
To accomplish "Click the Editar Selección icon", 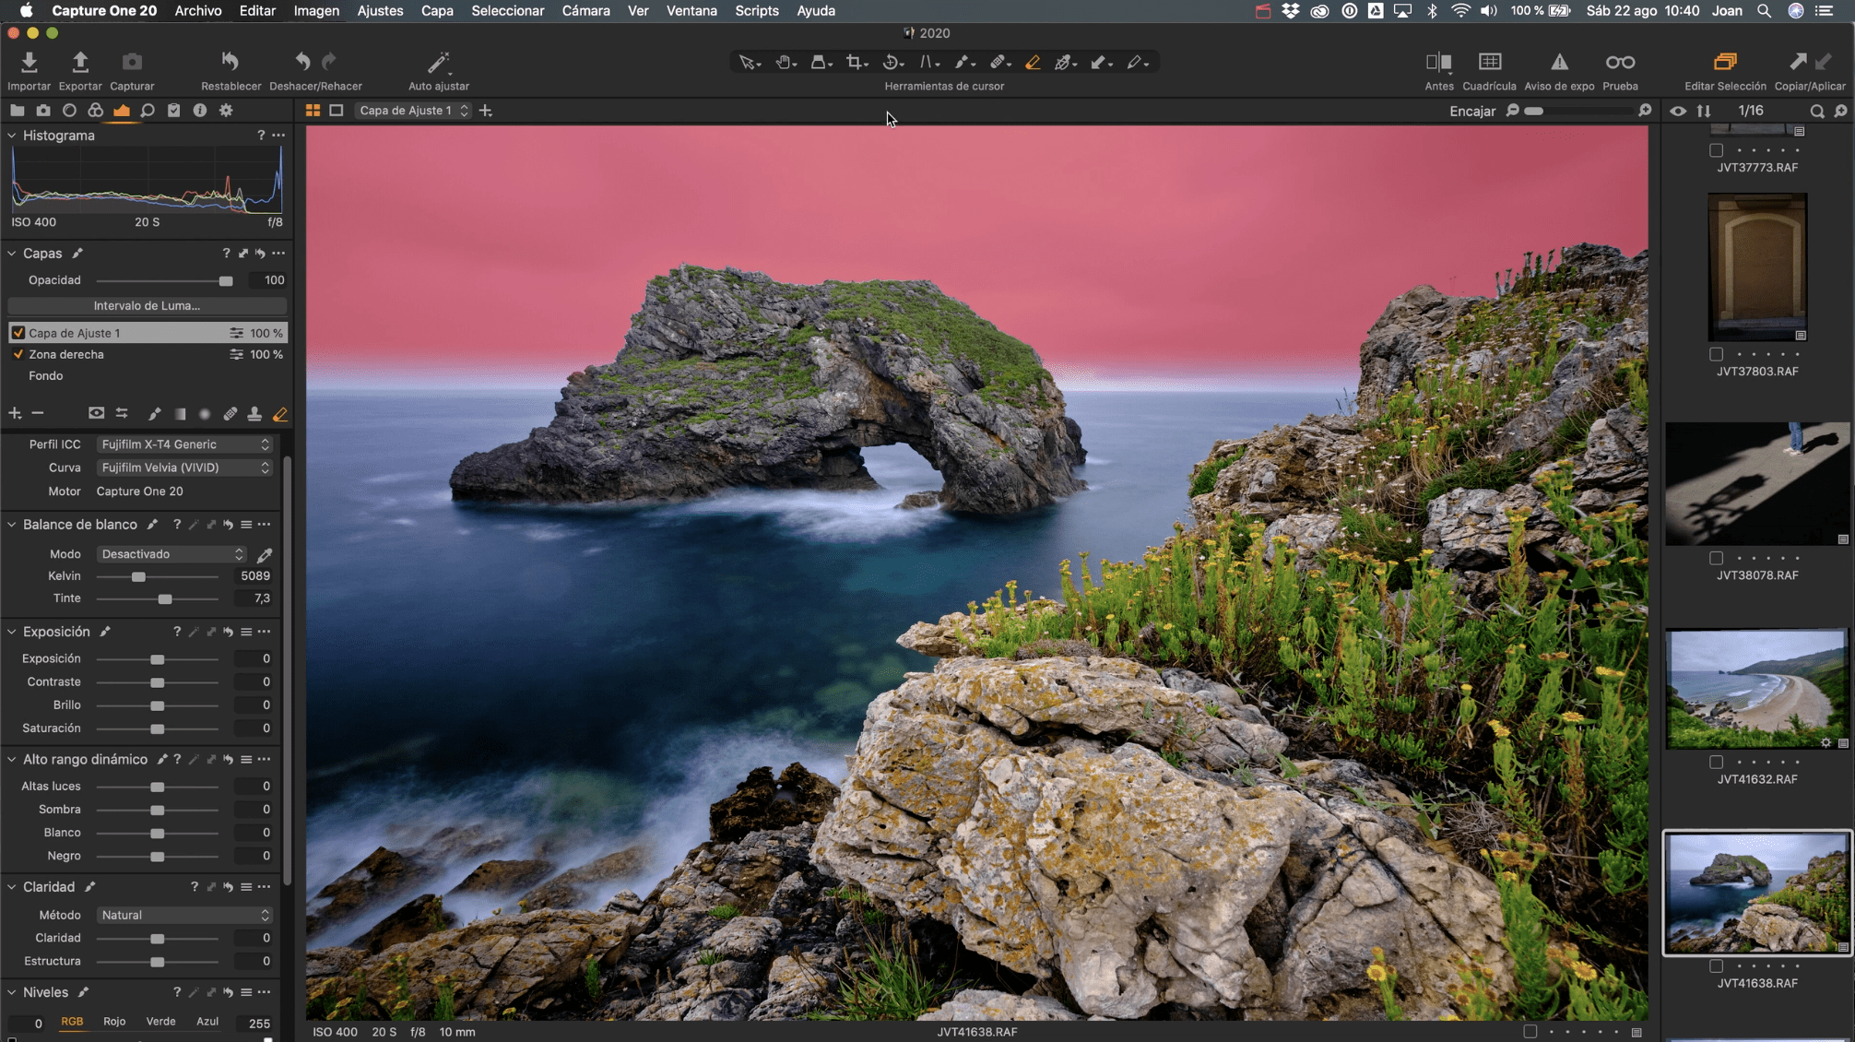I will tap(1724, 63).
